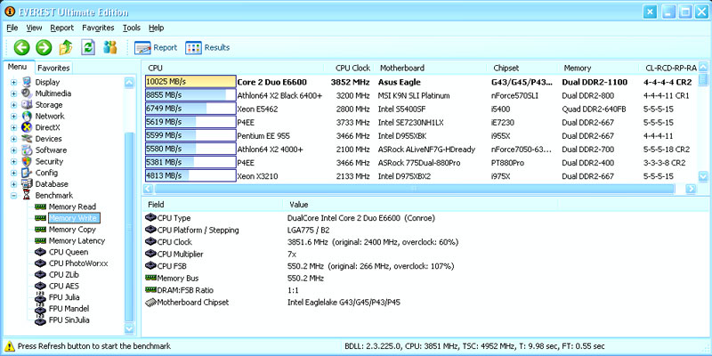Collapse the Benchmark tree node
This screenshot has width=712, height=356.
[13, 196]
